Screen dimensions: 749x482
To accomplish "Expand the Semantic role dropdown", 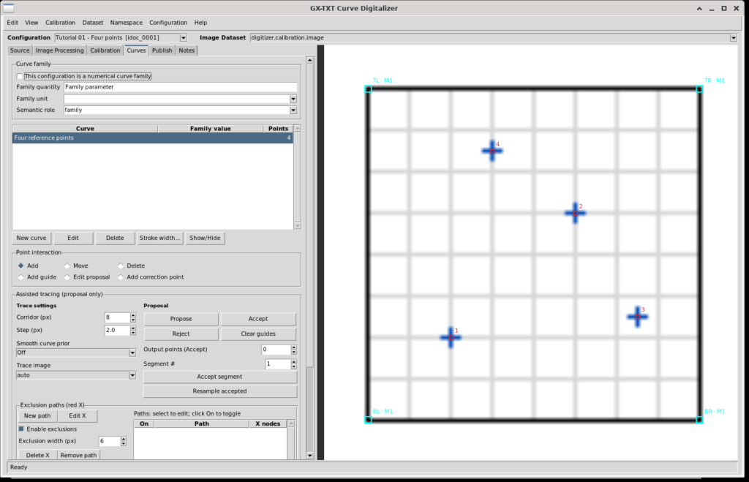I will 293,110.
